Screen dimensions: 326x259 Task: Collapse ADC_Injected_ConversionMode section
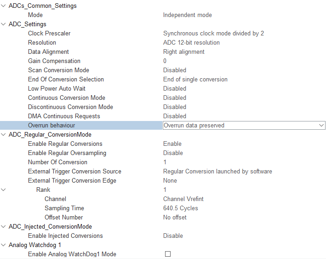coord(3,226)
